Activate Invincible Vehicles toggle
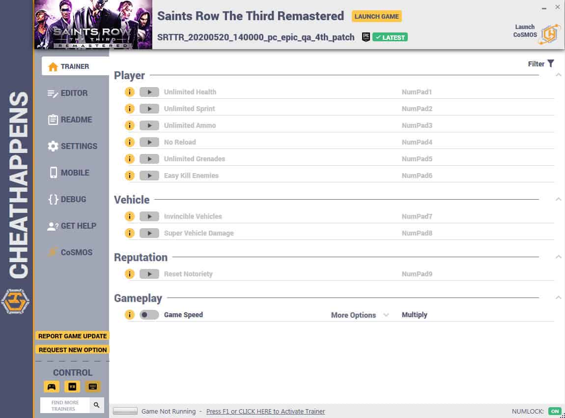The image size is (565, 418). click(x=149, y=216)
